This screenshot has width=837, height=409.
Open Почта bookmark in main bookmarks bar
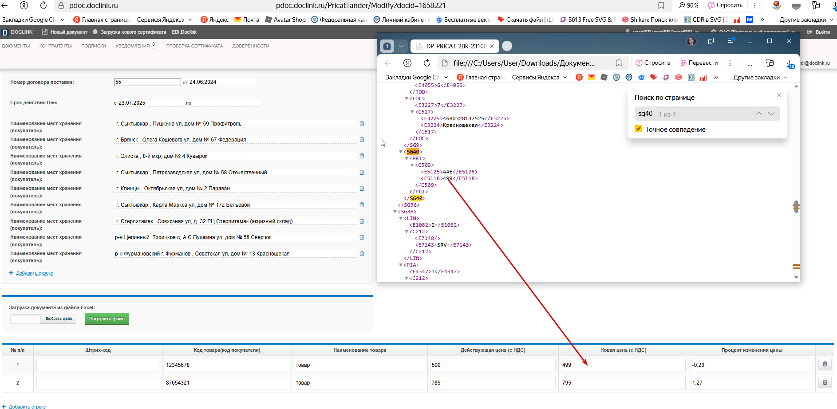point(247,20)
